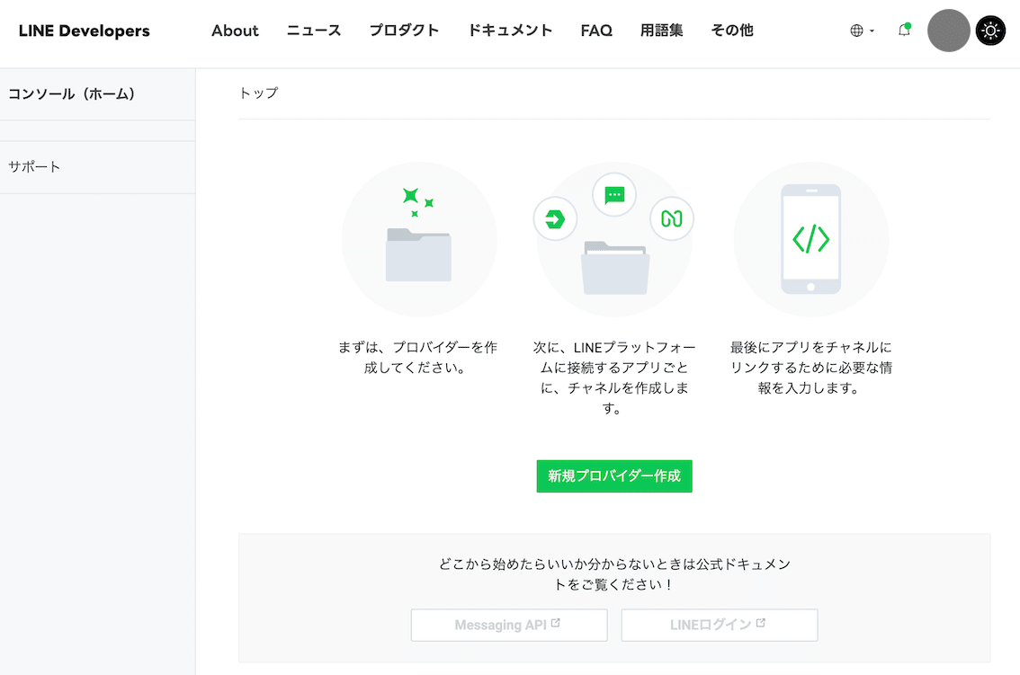Open the 用語集 glossary link
The height and width of the screenshot is (675, 1020).
point(662,31)
